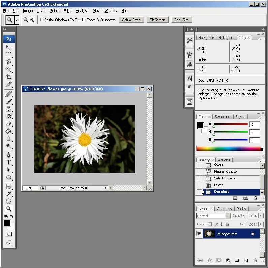Toggle Quick Mask mode
This screenshot has height=268, width=268.
pos(9,234)
